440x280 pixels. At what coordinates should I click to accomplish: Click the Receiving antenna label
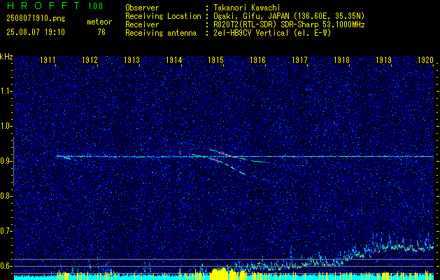click(161, 33)
